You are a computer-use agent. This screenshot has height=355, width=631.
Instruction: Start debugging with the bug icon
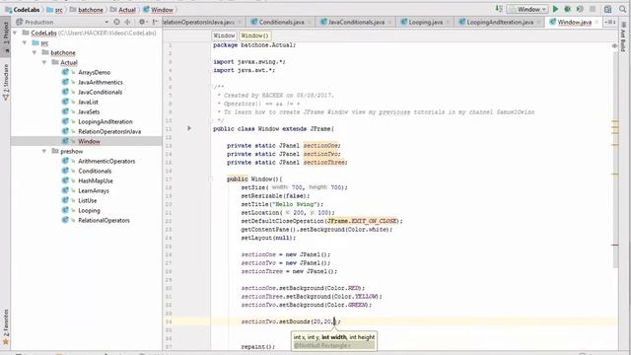568,9
